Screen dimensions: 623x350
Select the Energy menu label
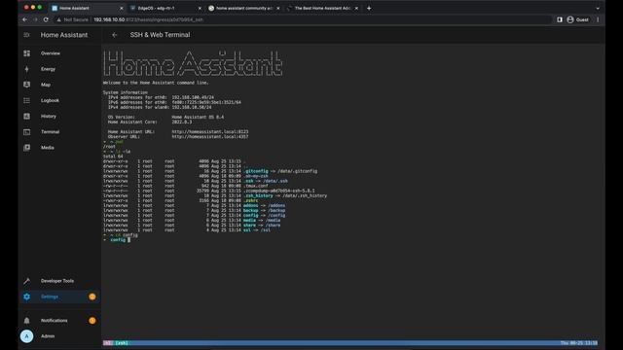[x=48, y=69]
